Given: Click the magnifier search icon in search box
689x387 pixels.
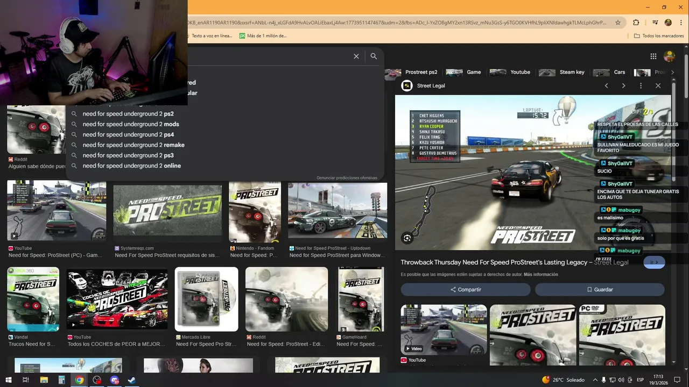Looking at the screenshot, I should click(374, 56).
